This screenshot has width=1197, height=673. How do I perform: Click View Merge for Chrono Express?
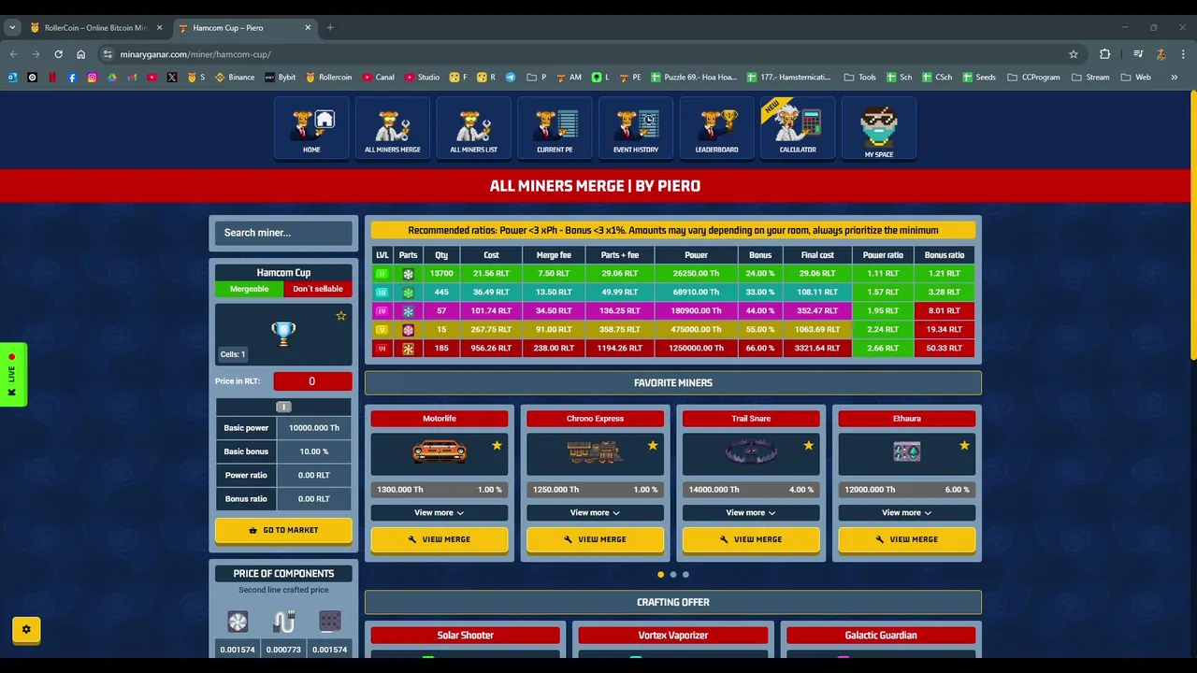point(595,539)
